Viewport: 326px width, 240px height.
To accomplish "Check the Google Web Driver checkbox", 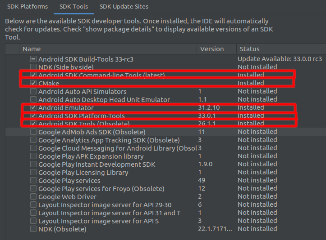I will tap(33, 196).
